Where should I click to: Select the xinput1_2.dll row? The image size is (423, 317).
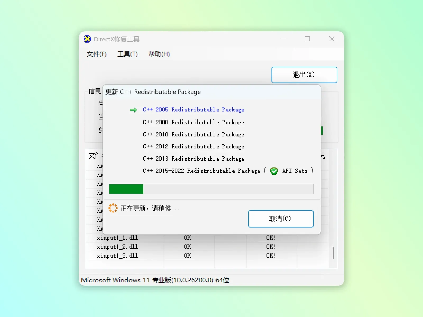coord(207,247)
